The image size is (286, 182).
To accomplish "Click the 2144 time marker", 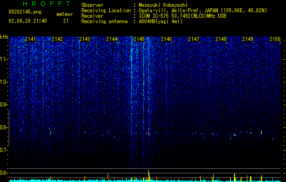I will (x=112, y=39).
